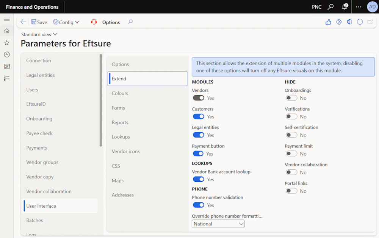
Task: Open Modules list icon in sidebar
Action: 7,78
